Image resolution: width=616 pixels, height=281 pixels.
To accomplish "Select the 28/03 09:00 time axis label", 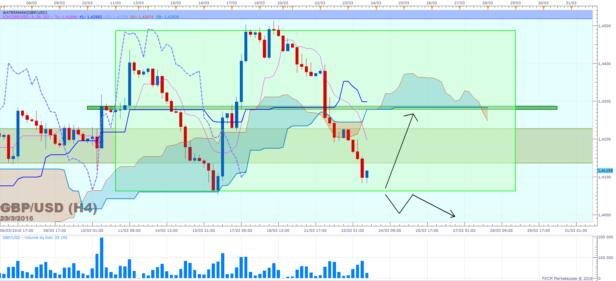I will click(x=501, y=230).
